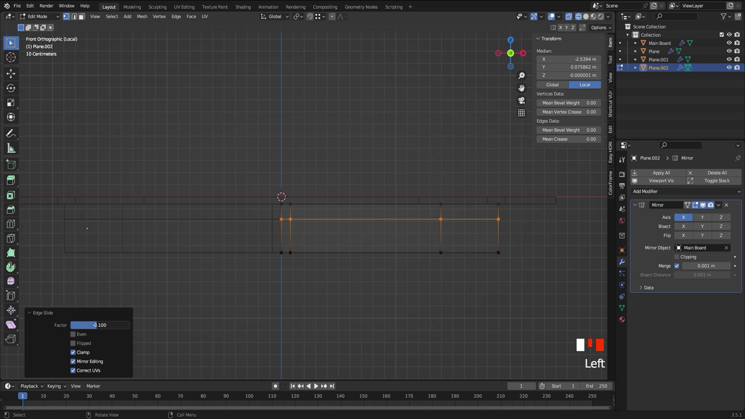The height and width of the screenshot is (419, 745).
Task: Click the Toggle Stack button
Action: [x=712, y=180]
